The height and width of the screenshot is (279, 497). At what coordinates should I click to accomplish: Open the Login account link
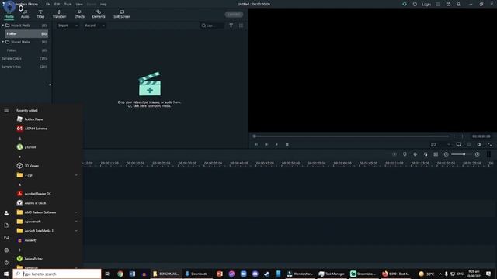426,5
